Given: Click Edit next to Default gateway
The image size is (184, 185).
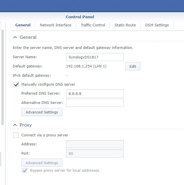Looking at the screenshot, I should point(133,66).
